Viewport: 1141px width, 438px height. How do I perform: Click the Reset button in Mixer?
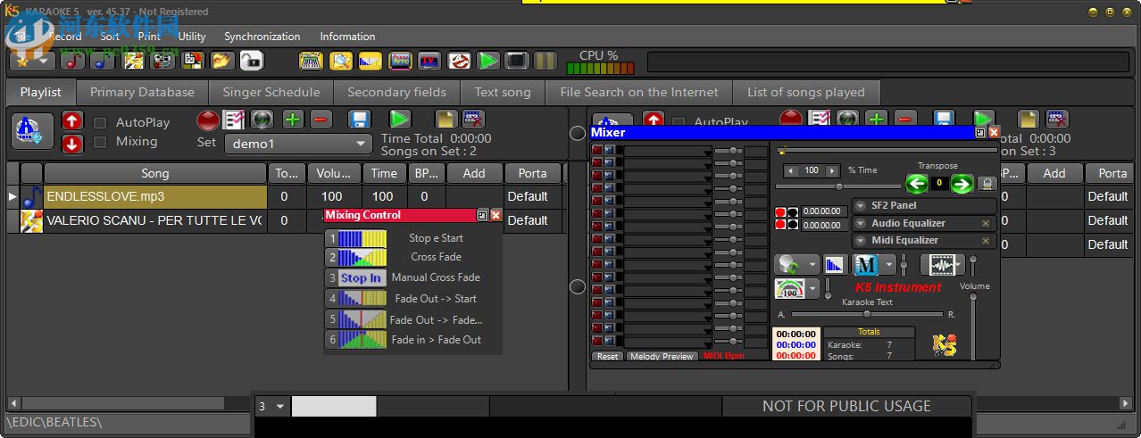[x=607, y=357]
